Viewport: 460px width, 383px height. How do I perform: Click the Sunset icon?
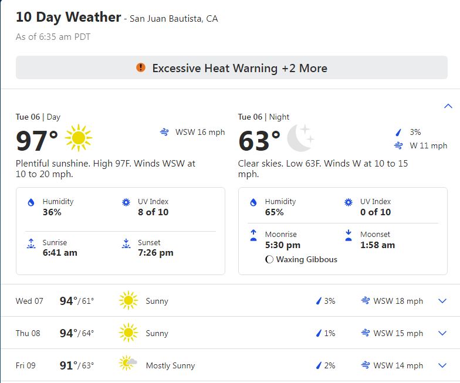[126, 243]
